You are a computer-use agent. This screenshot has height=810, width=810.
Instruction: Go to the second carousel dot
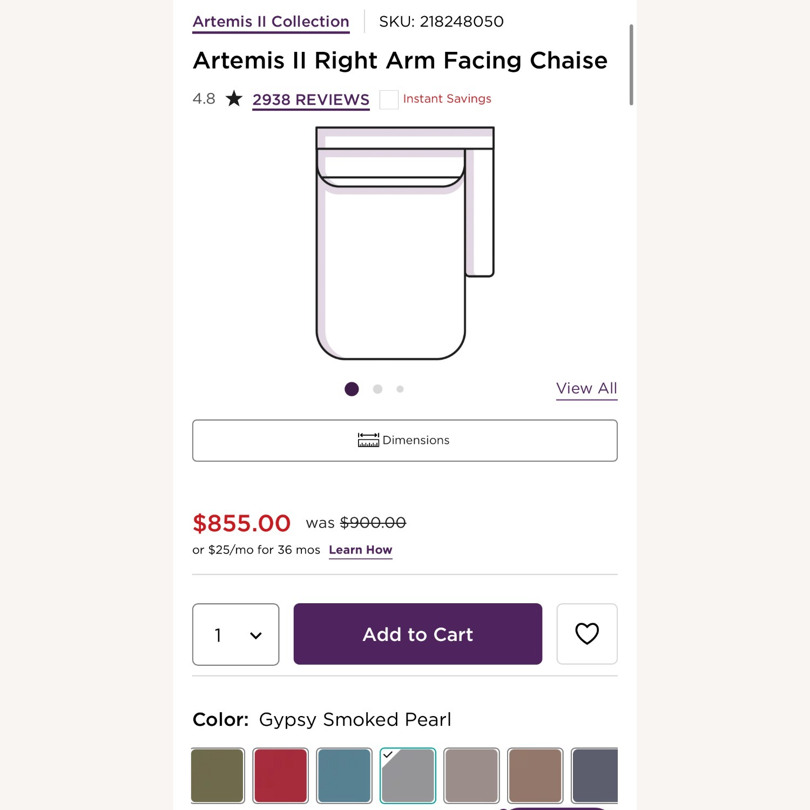tap(377, 389)
